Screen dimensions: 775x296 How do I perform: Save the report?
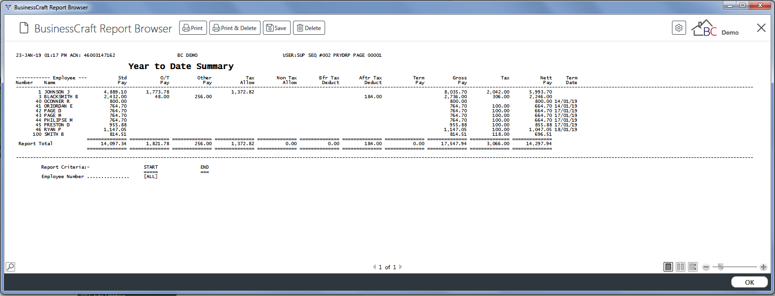click(277, 28)
